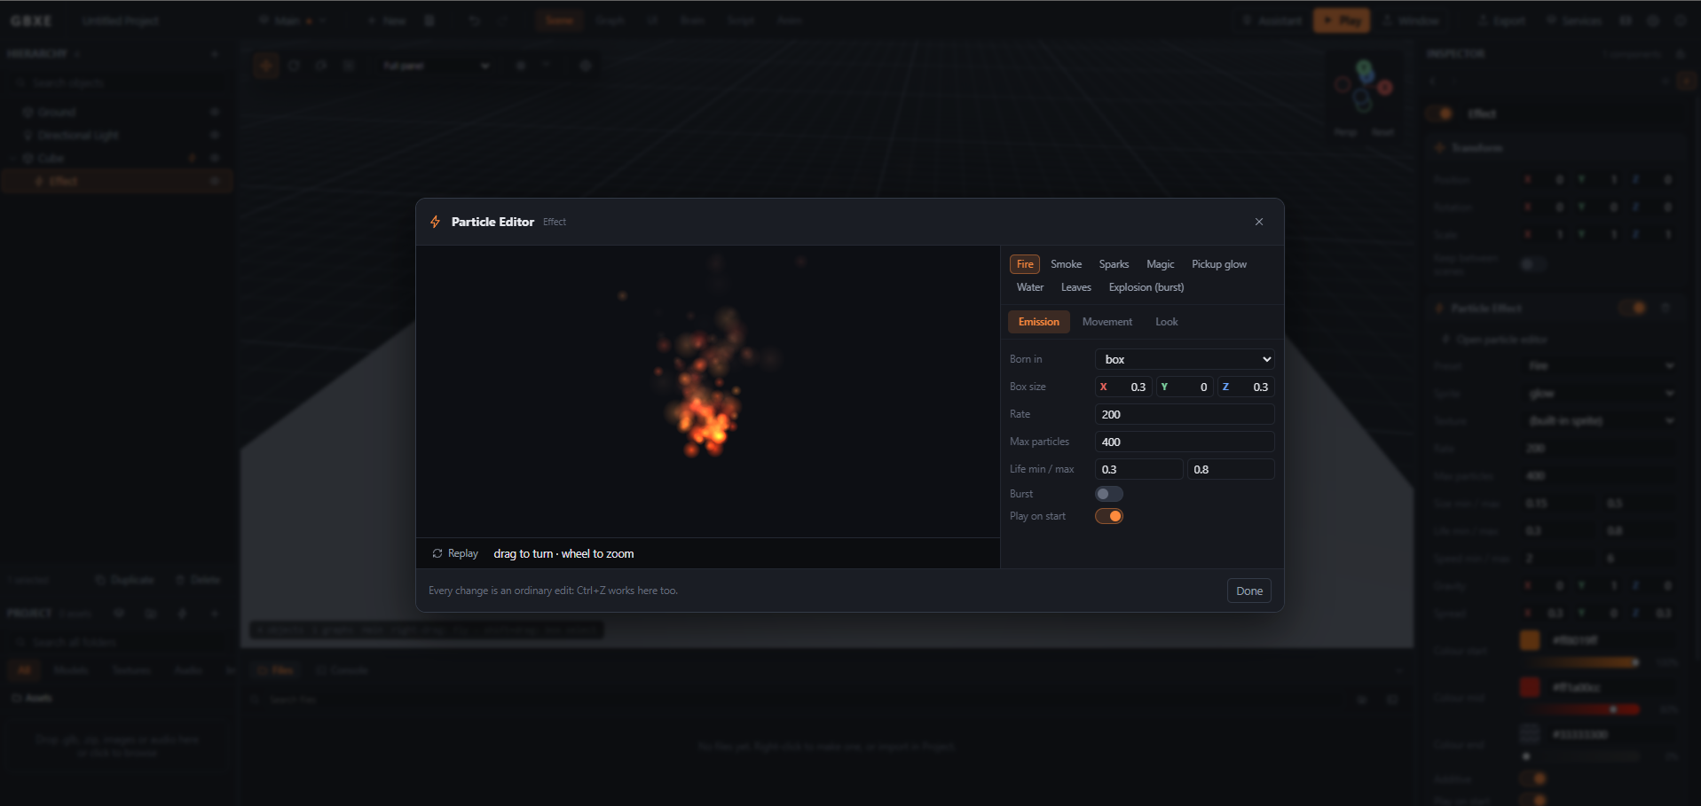Select the Fire preset

pos(1025,264)
